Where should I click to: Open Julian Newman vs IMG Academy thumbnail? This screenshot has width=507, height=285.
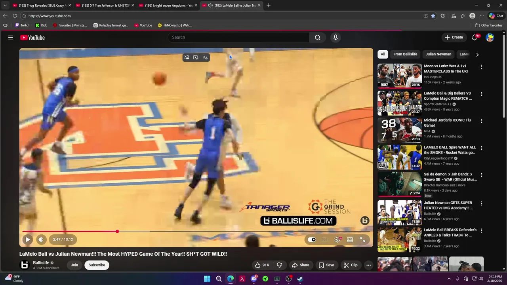click(x=399, y=213)
